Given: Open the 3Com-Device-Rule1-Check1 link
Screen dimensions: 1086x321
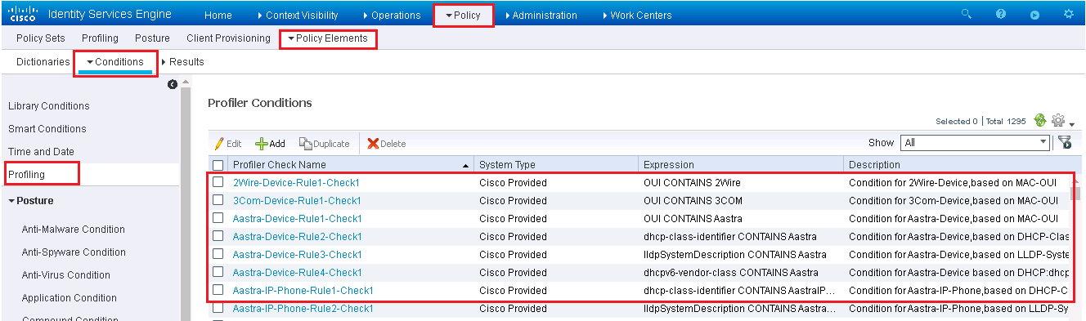Looking at the screenshot, I should pos(297,200).
